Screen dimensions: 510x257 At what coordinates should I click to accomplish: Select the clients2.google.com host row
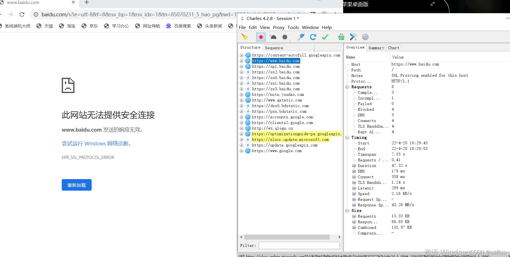pos(282,123)
